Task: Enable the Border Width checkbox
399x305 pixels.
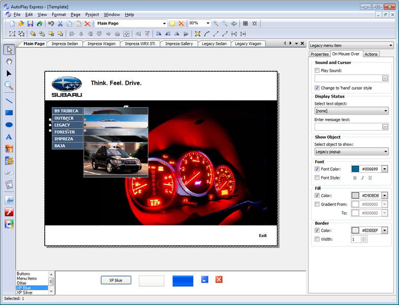Action: point(317,239)
